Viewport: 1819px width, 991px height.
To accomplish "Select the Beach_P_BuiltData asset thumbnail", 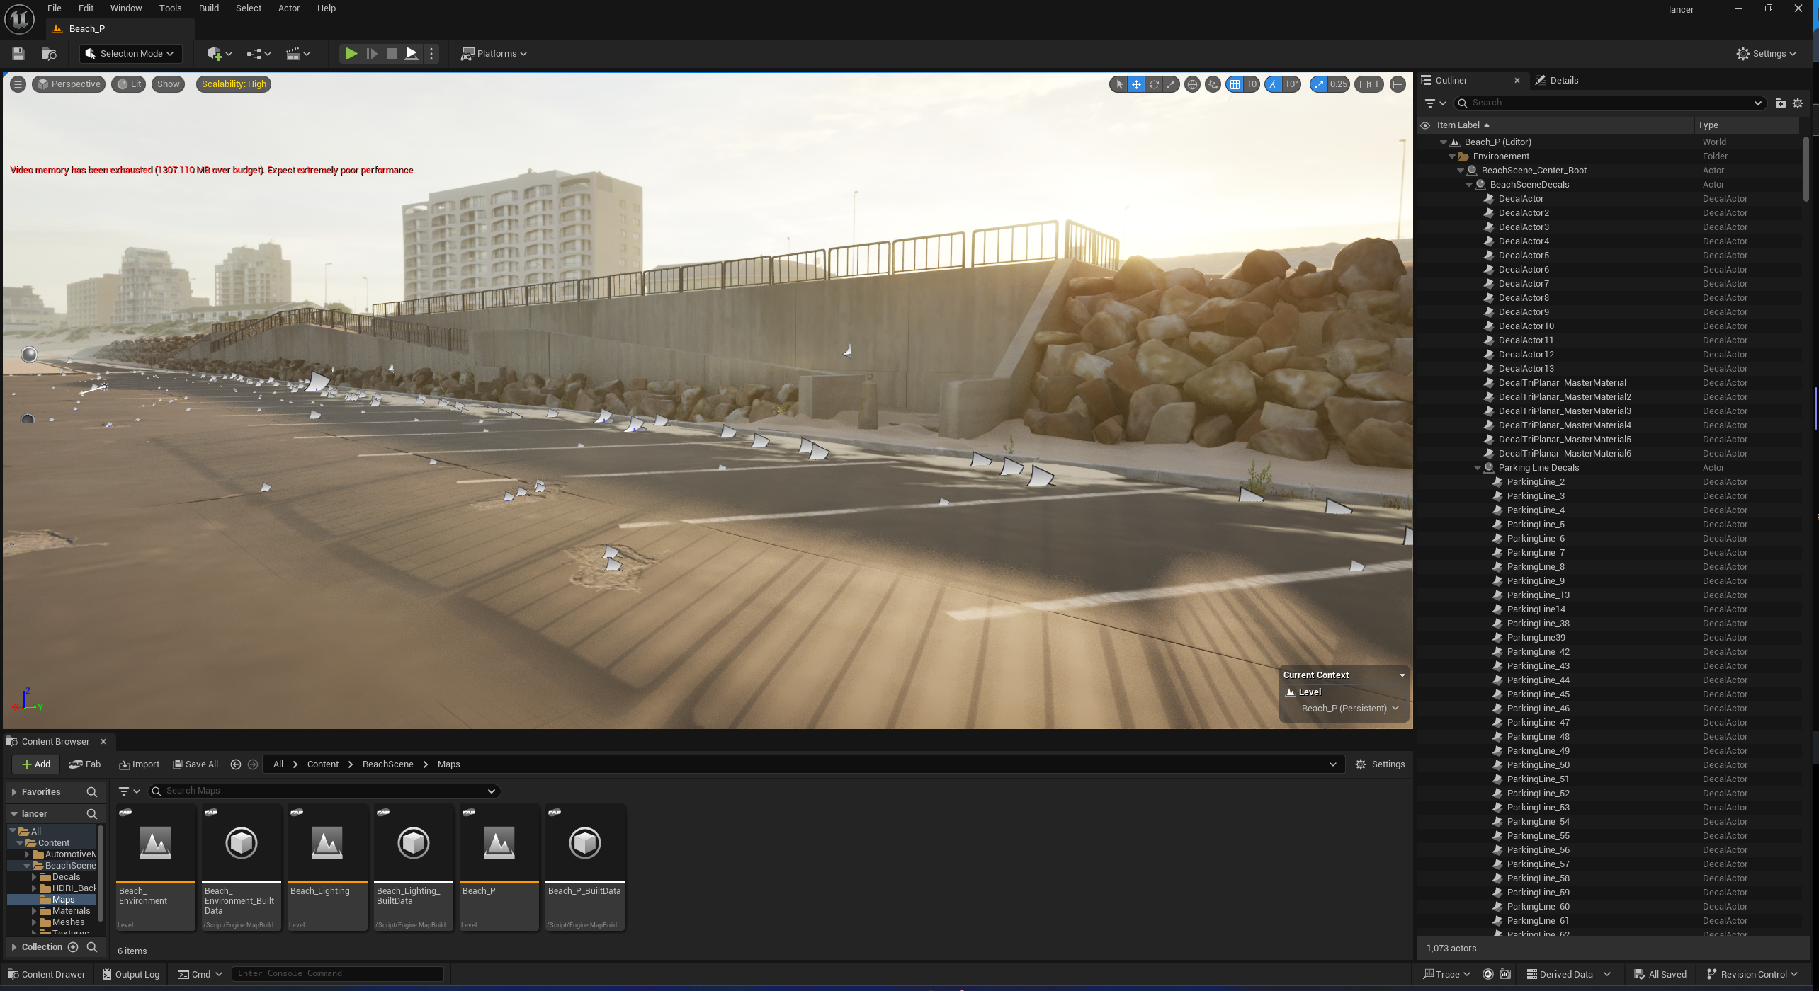I will click(x=584, y=868).
